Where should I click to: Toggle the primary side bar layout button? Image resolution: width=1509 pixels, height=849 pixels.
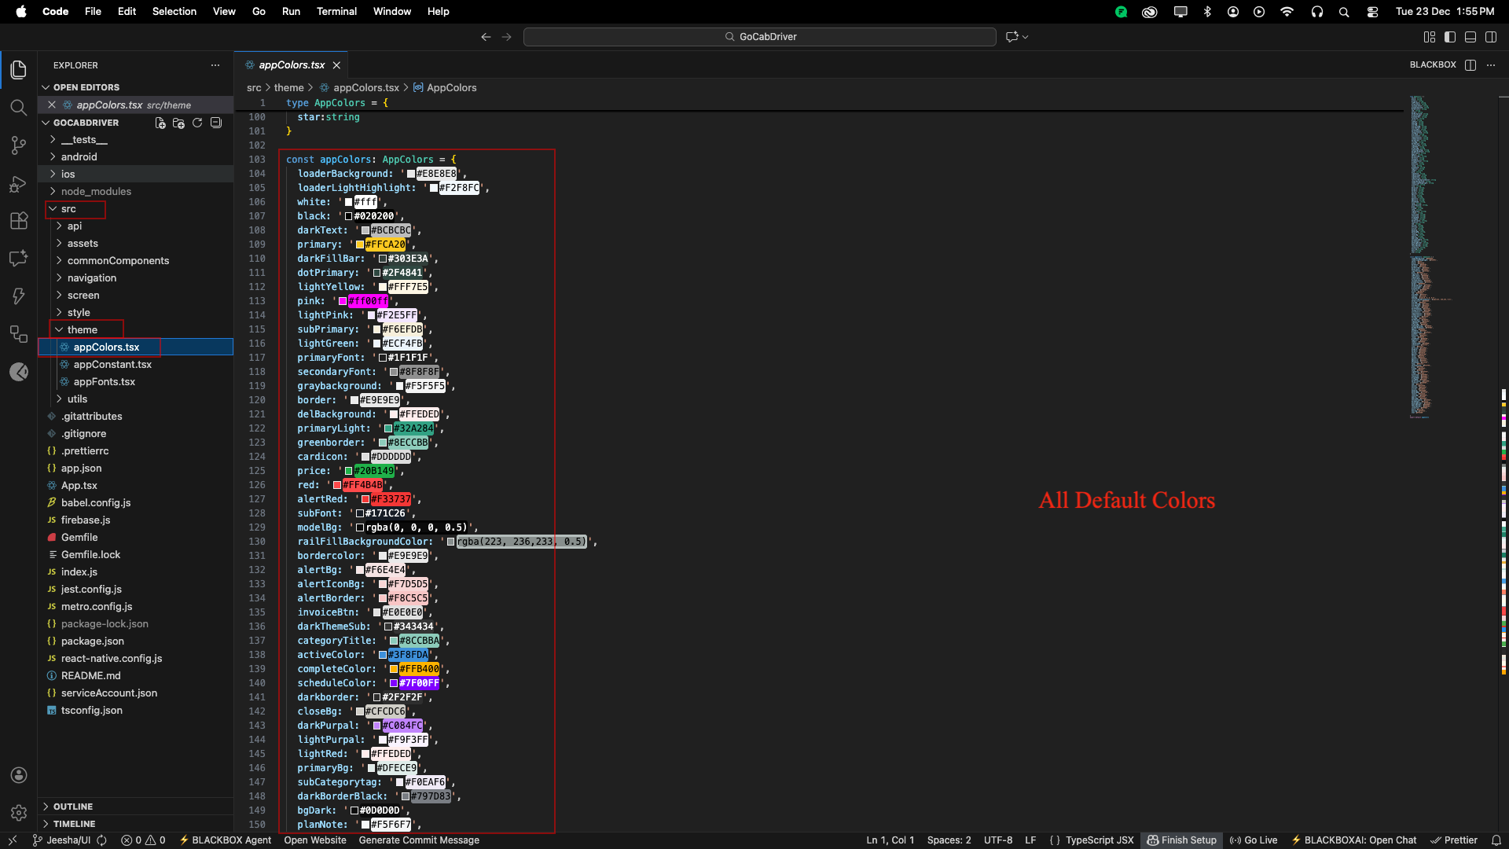[x=1450, y=37]
